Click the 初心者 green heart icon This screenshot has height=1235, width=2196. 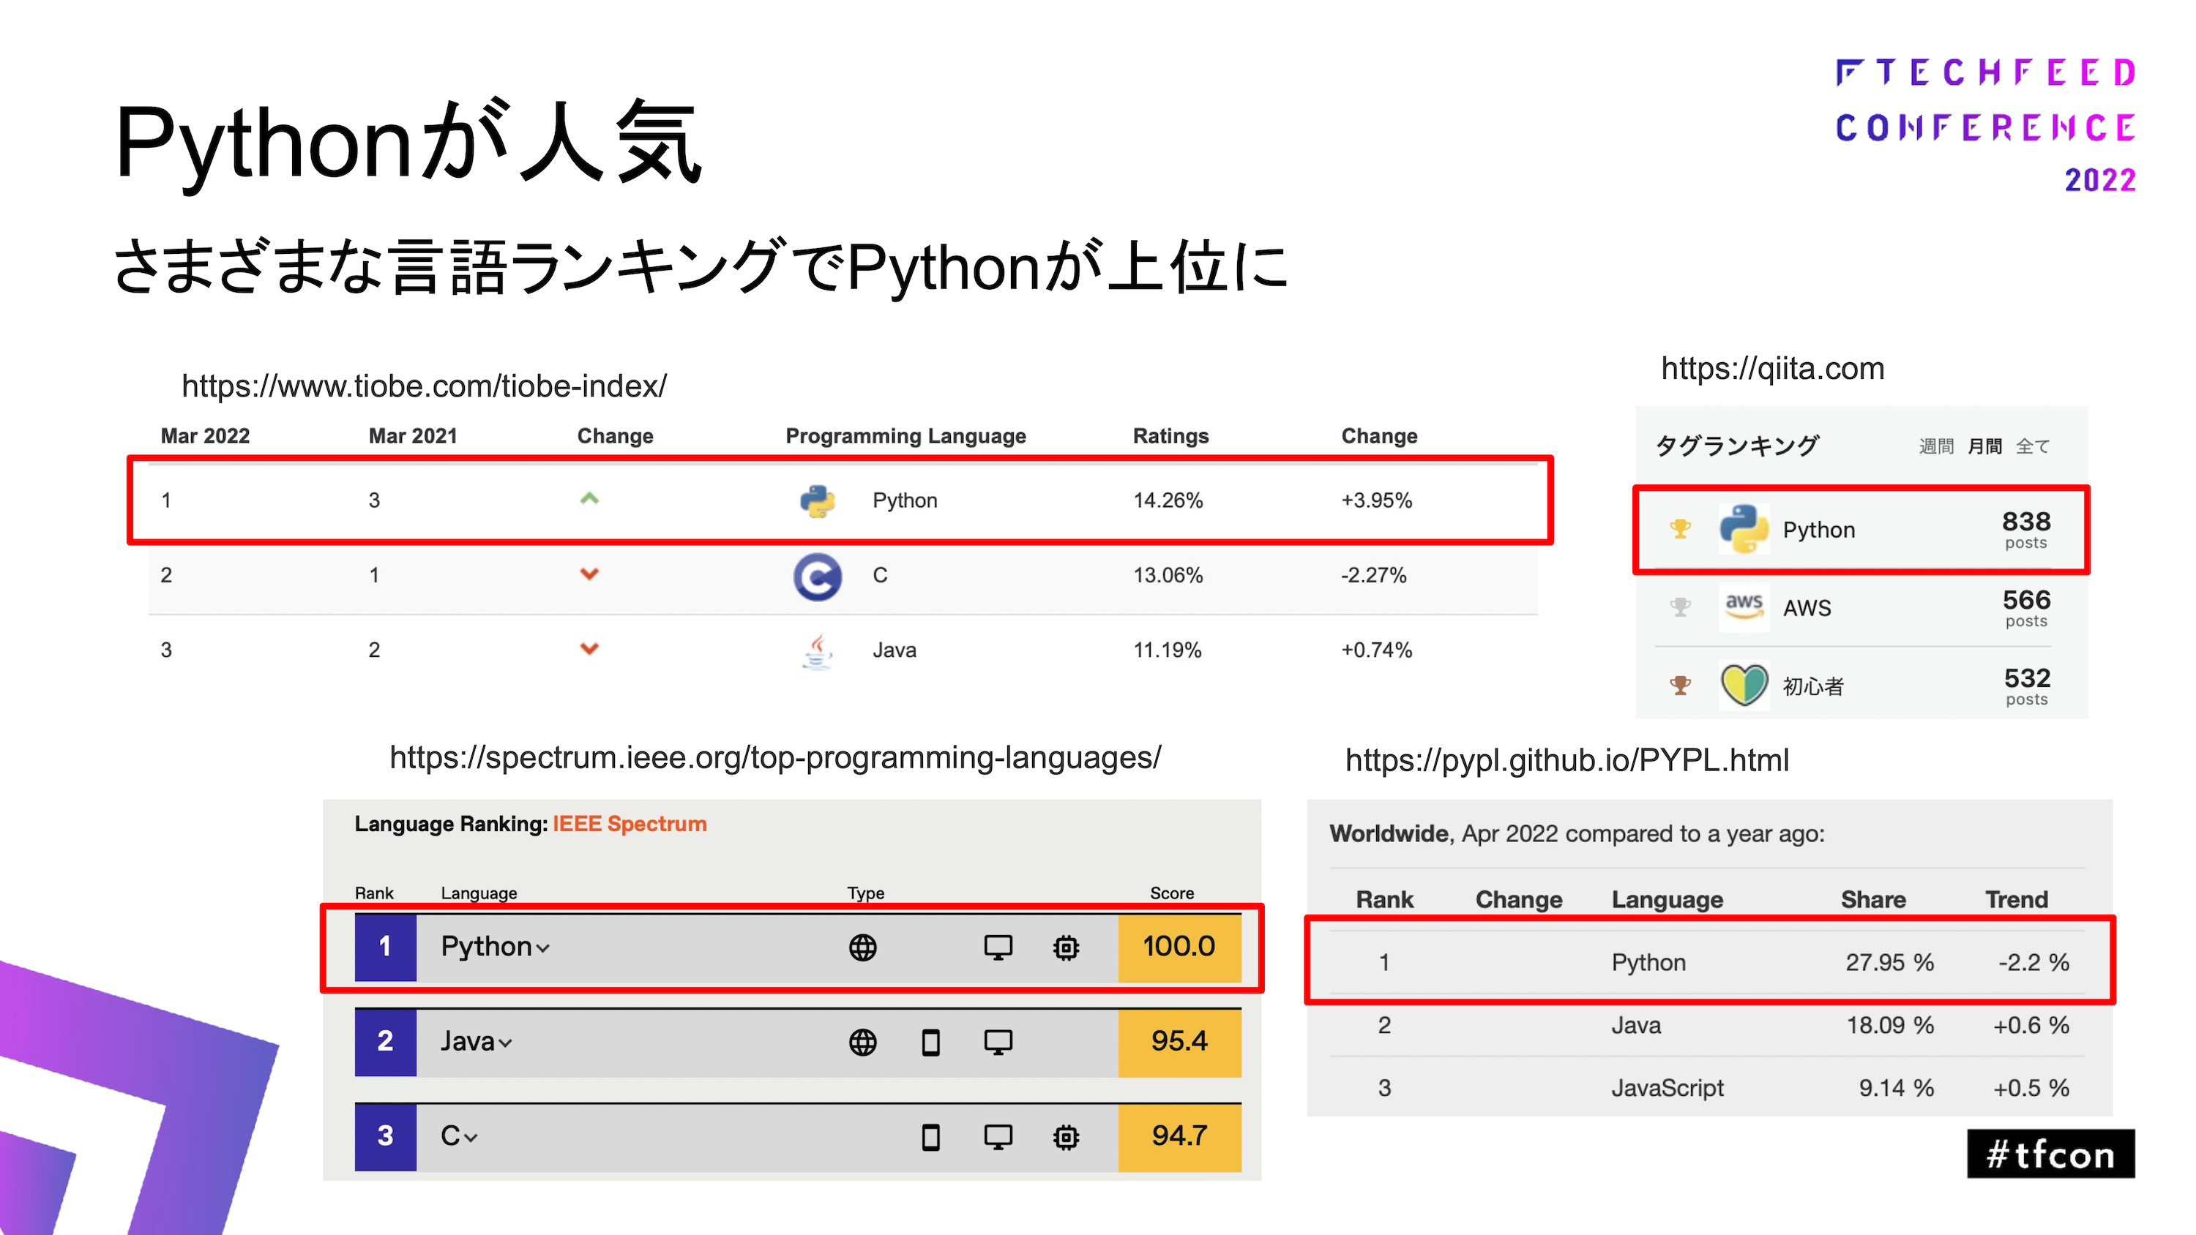coord(1744,684)
